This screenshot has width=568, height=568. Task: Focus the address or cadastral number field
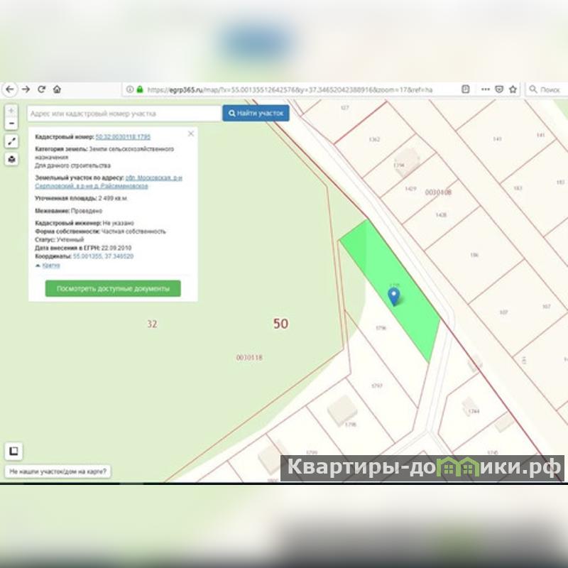coord(124,114)
